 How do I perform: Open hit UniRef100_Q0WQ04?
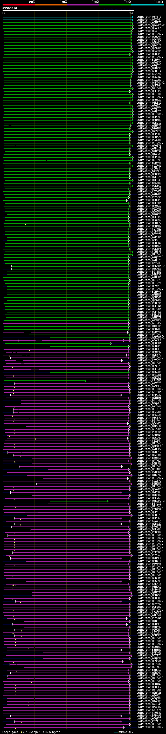pyautogui.click(x=149, y=37)
